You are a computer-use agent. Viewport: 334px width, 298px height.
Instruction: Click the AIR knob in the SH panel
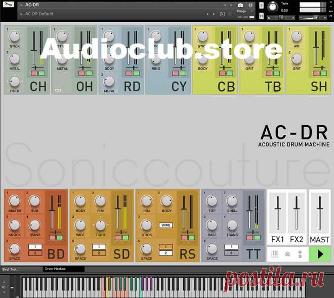297,36
